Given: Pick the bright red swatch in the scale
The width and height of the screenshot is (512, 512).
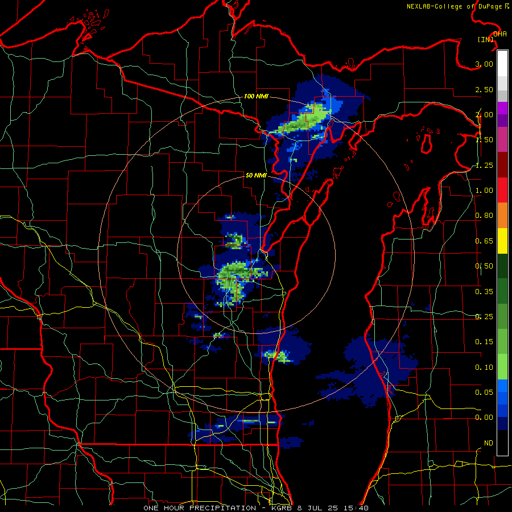Looking at the screenshot, I should click(x=502, y=190).
